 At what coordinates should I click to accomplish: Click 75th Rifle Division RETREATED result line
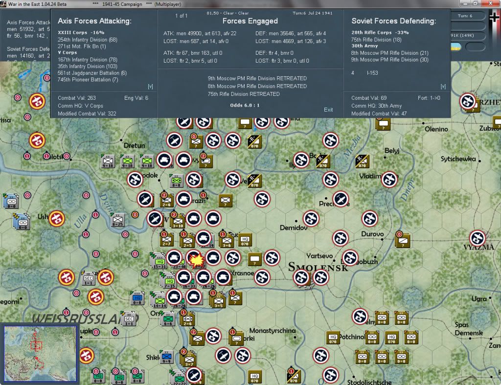[244, 94]
